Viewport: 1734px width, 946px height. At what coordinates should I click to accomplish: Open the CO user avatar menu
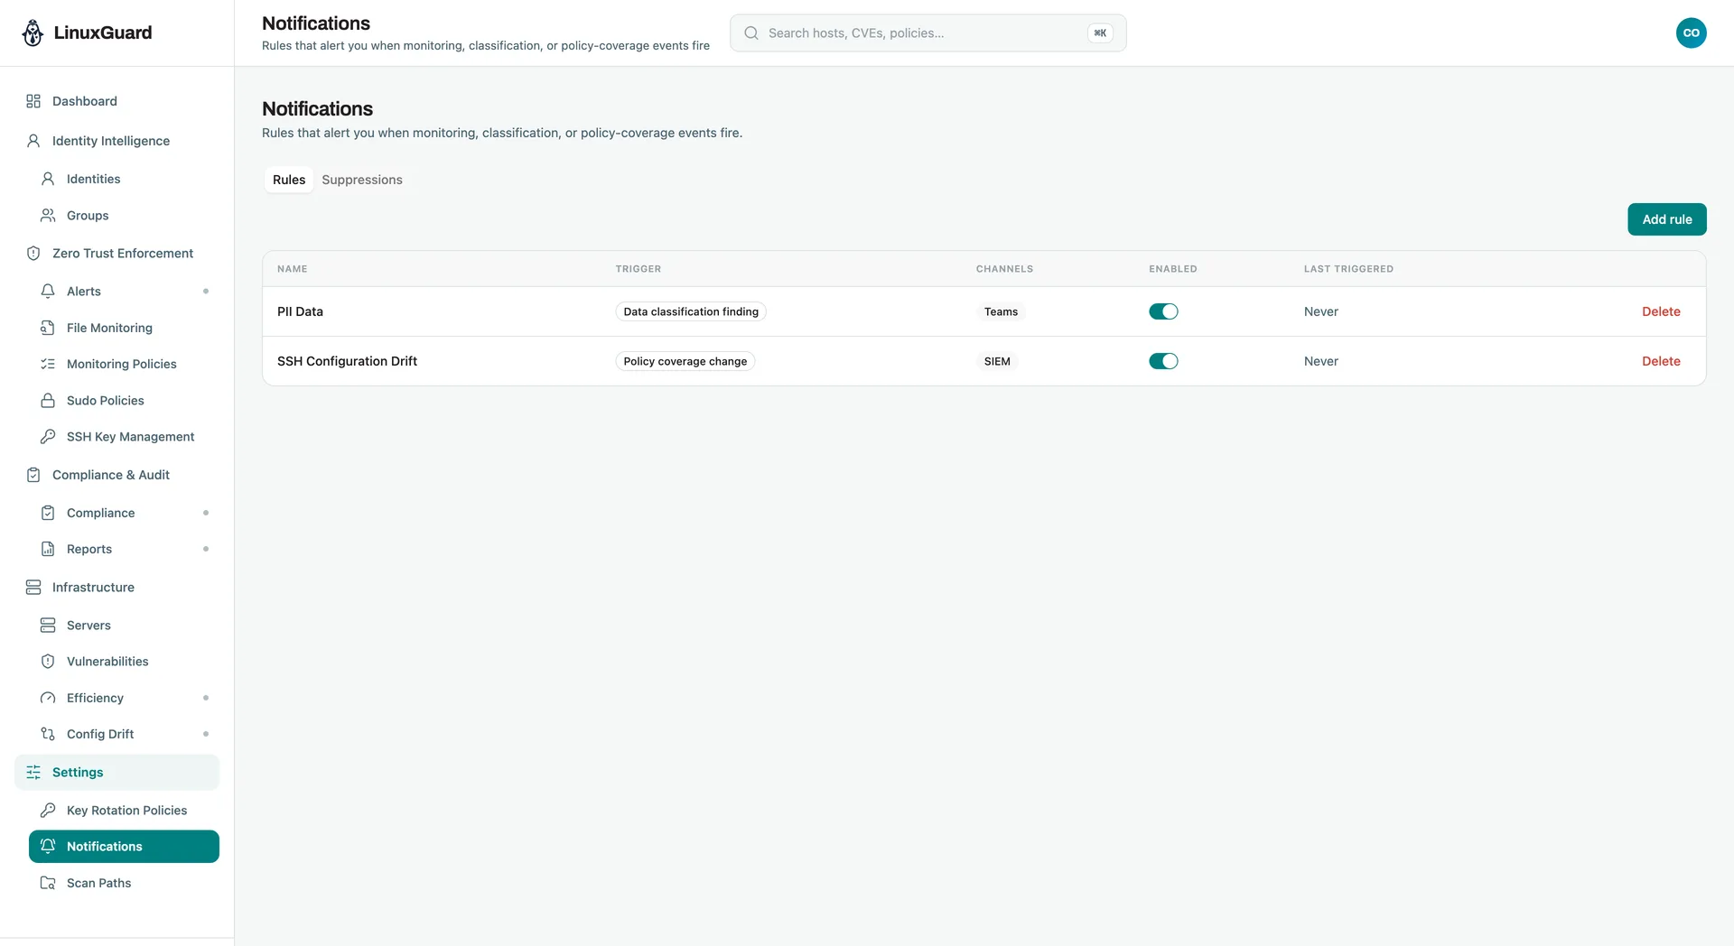(1692, 32)
